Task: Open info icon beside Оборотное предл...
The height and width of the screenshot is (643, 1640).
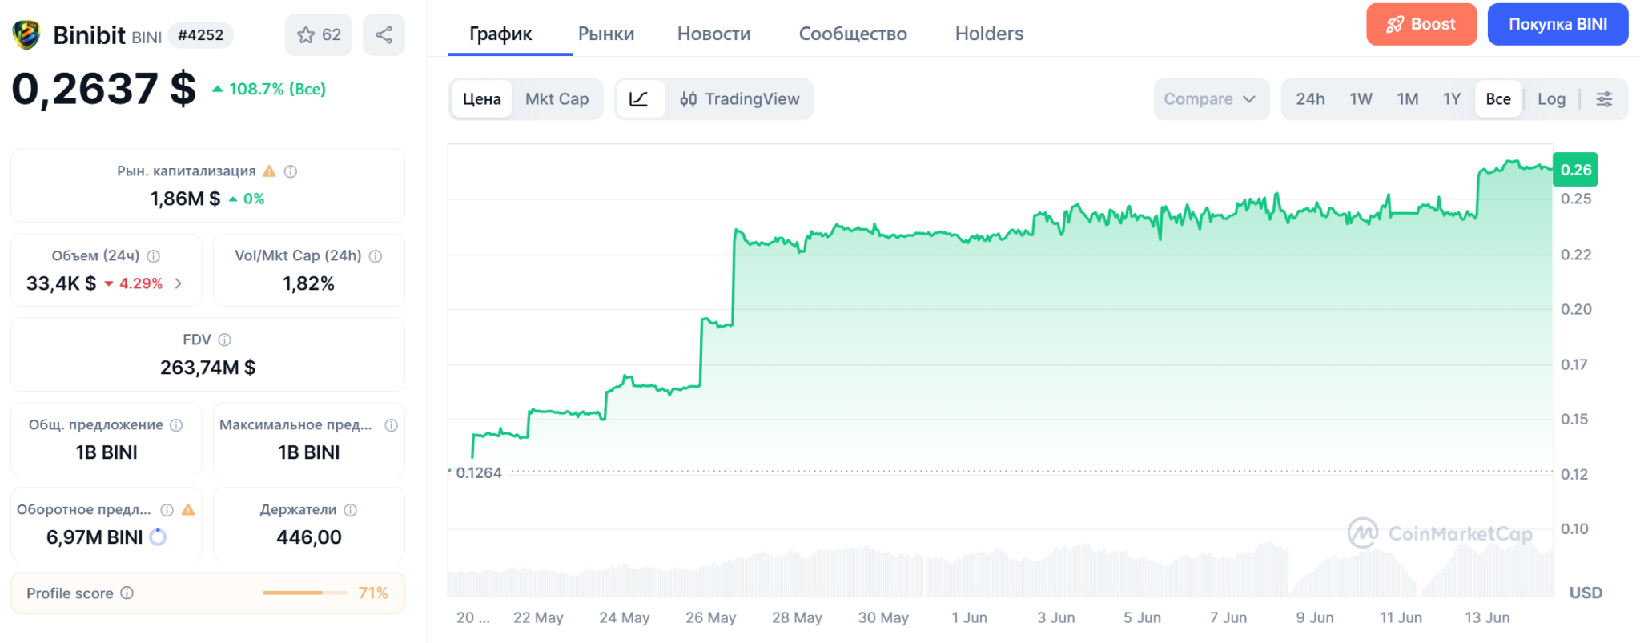Action: coord(167,510)
